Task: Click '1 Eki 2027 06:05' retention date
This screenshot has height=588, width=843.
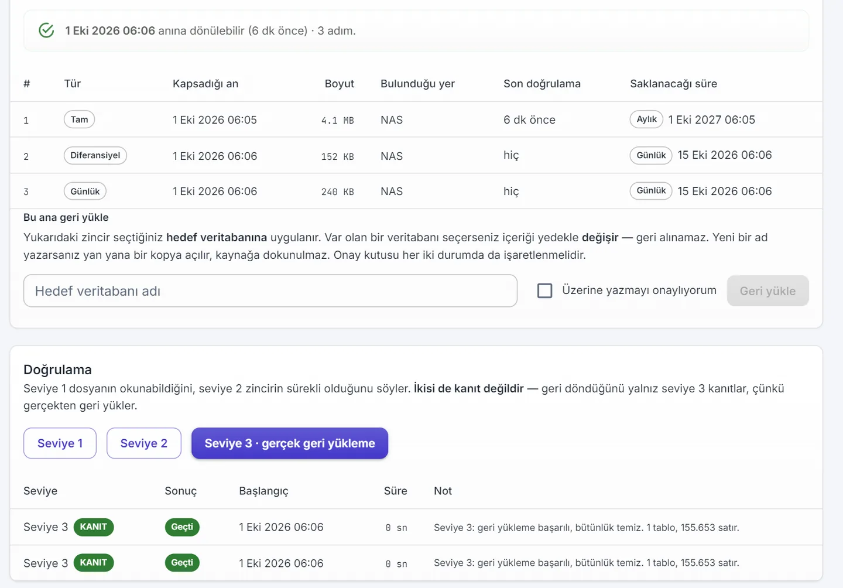Action: click(x=712, y=119)
